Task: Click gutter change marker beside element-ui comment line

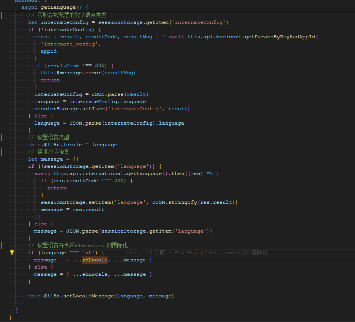Action: pyautogui.click(x=2, y=245)
